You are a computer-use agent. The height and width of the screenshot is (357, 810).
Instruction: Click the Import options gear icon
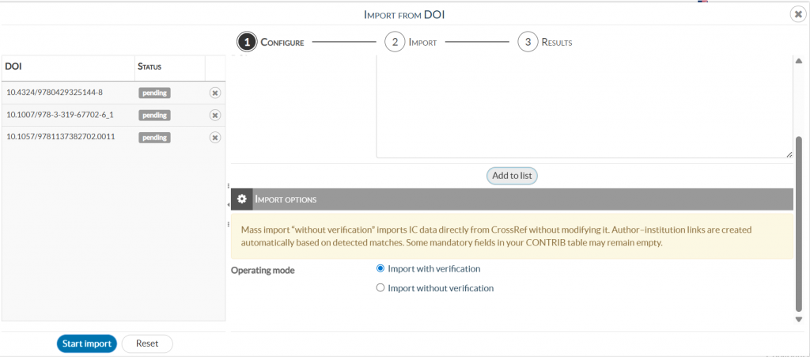(x=242, y=199)
